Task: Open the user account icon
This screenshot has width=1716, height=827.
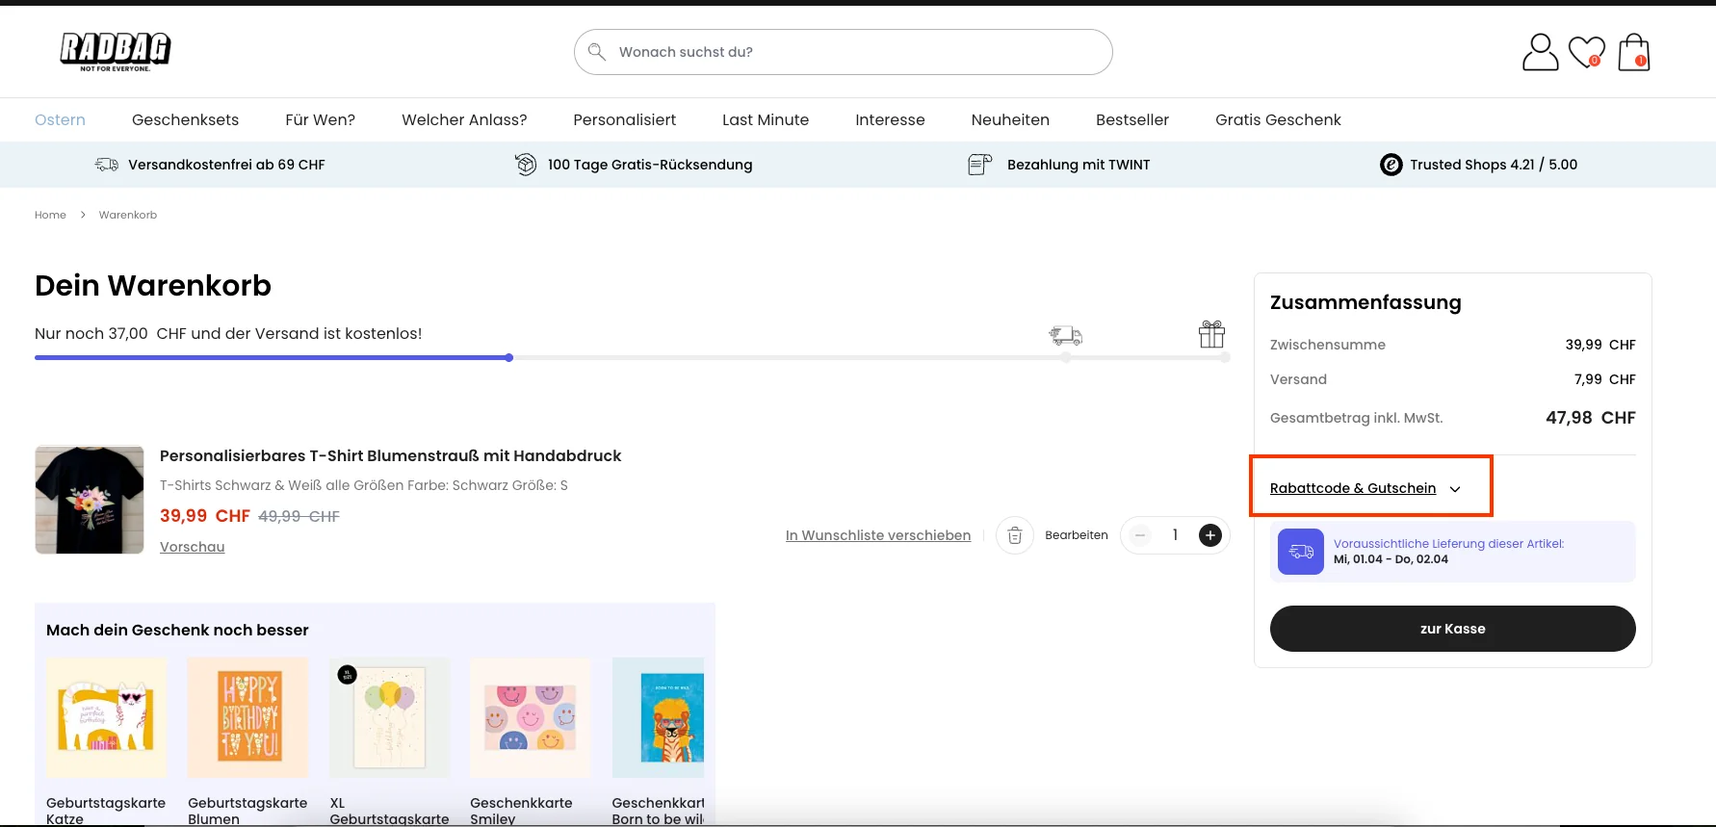Action: pos(1540,53)
